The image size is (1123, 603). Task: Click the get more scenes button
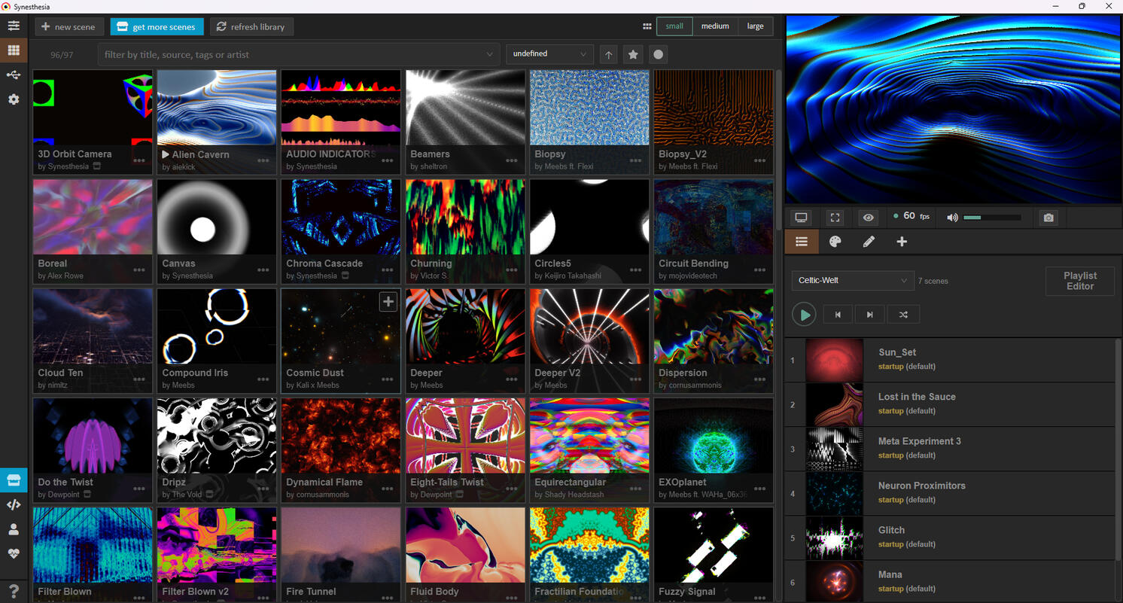pos(157,26)
